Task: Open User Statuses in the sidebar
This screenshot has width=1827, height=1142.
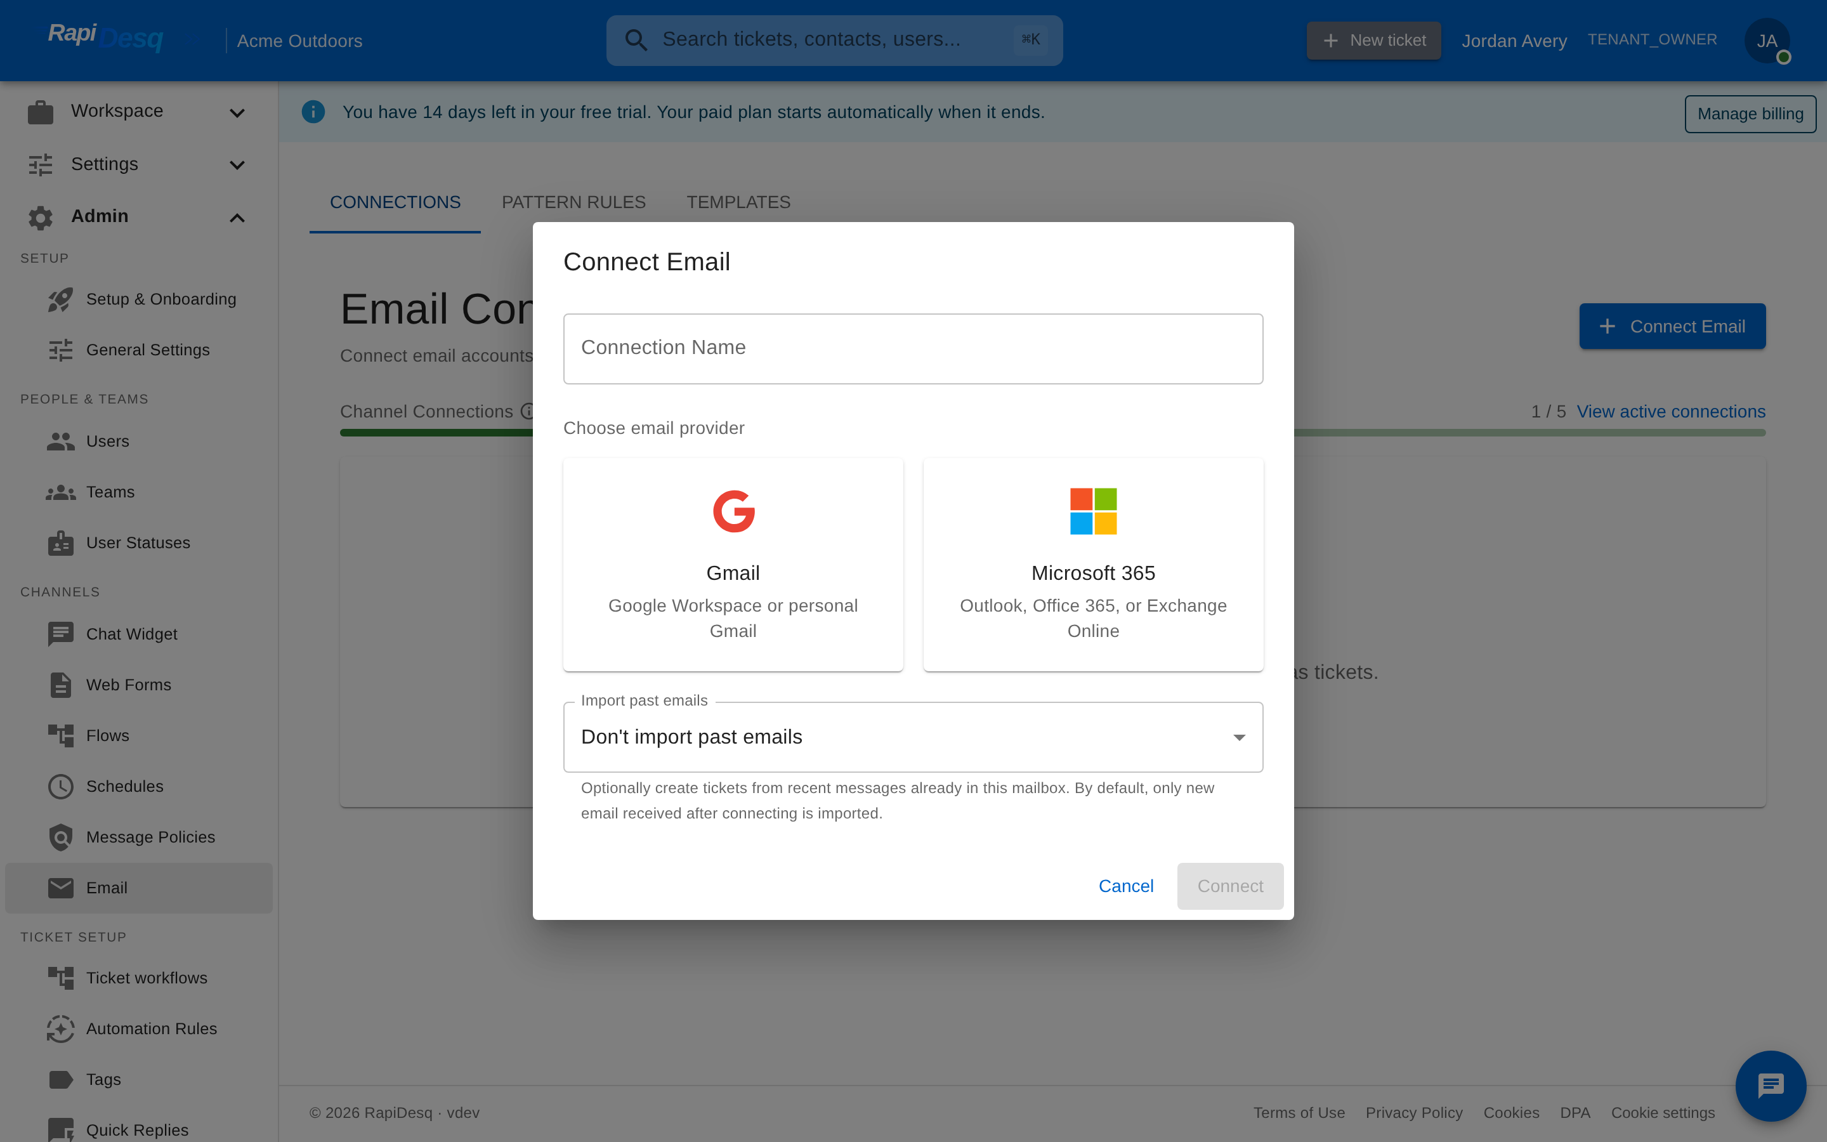Action: 139,543
